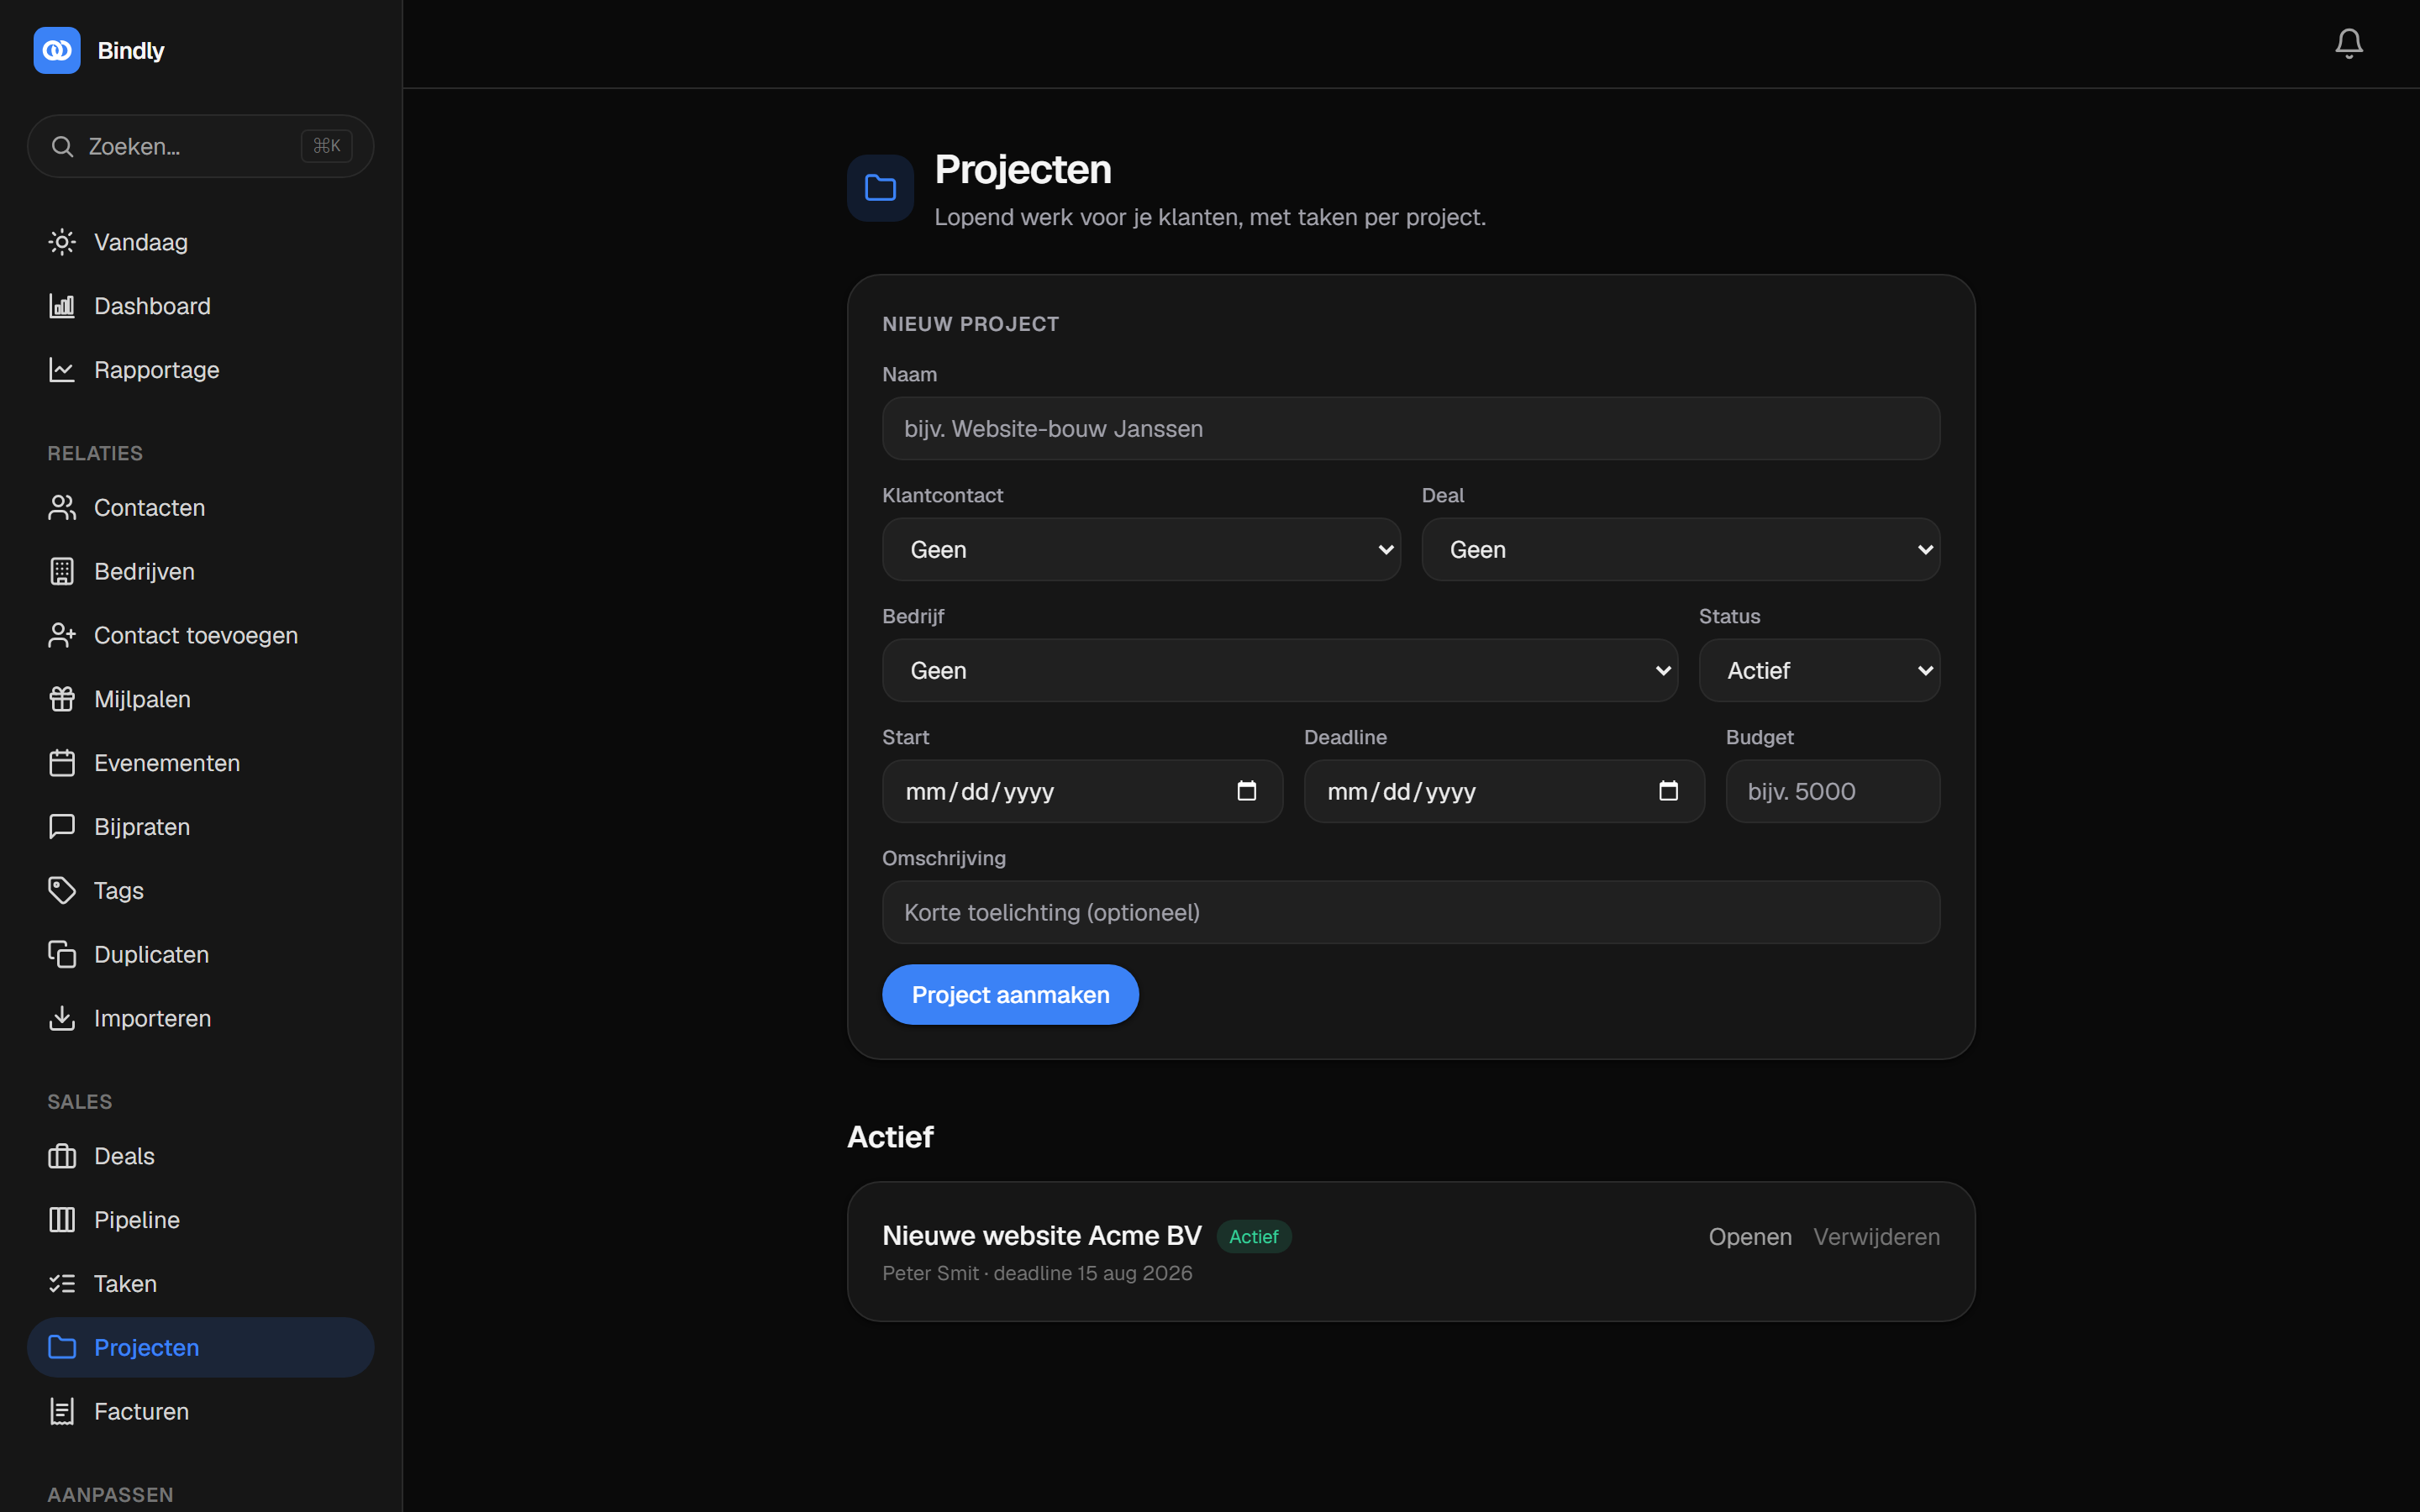The height and width of the screenshot is (1512, 2420).
Task: Navigate to Rapportage
Action: [200, 370]
